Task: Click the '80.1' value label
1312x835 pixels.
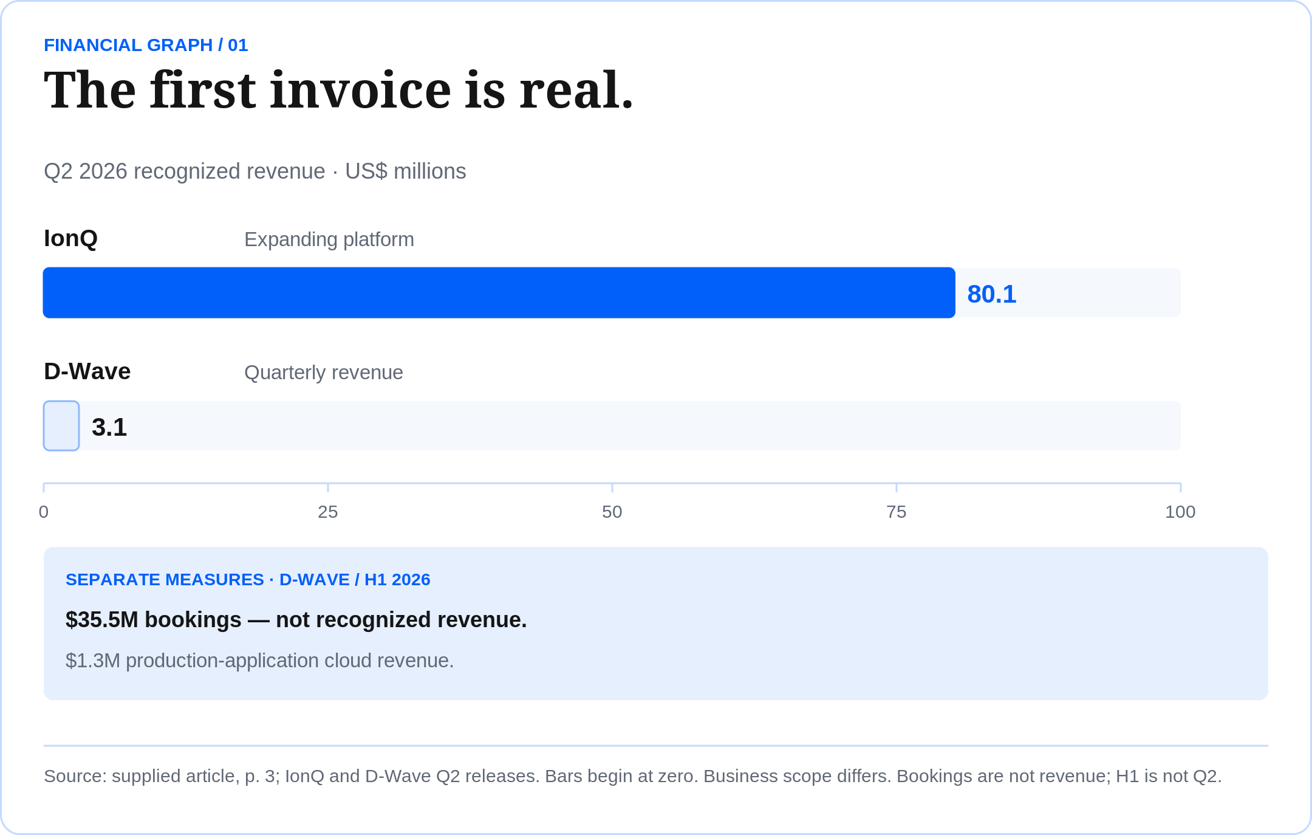Action: click(x=991, y=294)
